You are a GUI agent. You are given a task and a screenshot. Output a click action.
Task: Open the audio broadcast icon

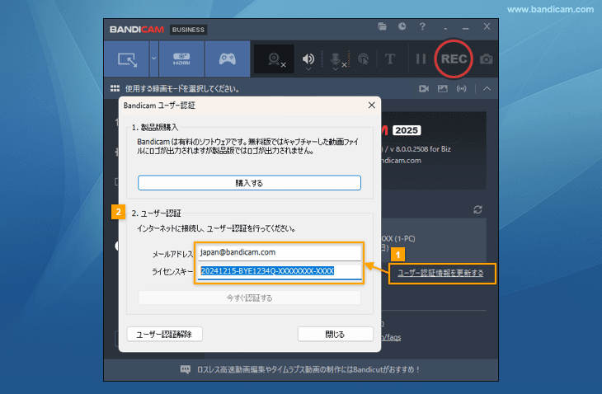(x=462, y=89)
